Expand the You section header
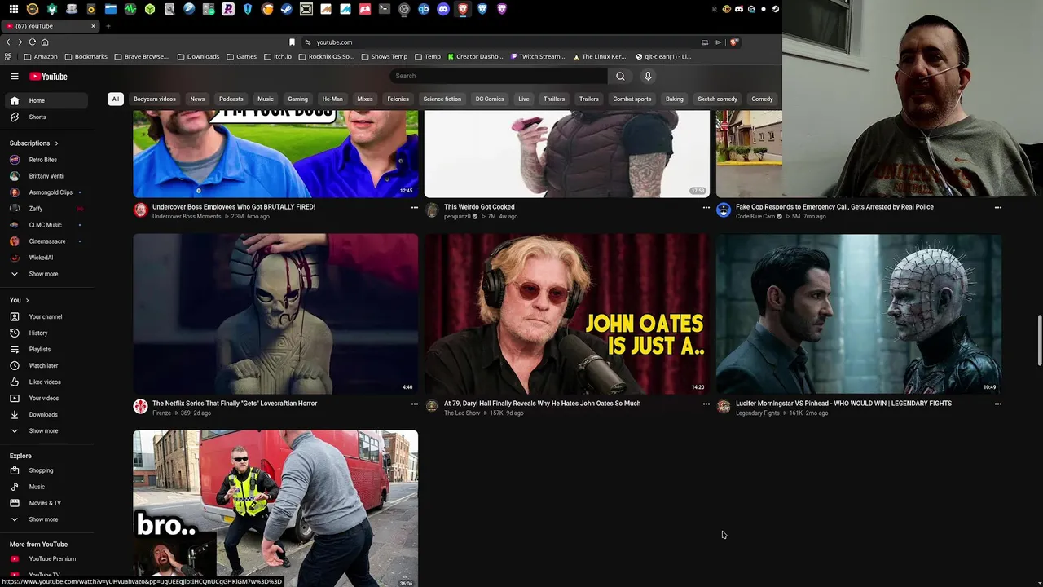The width and height of the screenshot is (1043, 587). coord(20,300)
